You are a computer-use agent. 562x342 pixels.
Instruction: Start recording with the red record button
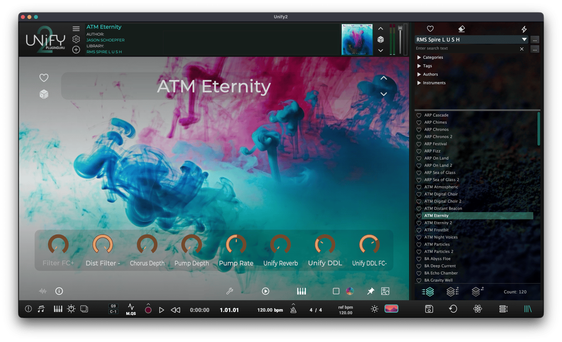(x=148, y=309)
